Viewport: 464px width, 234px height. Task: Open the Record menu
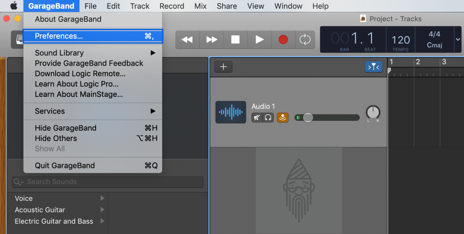[172, 6]
